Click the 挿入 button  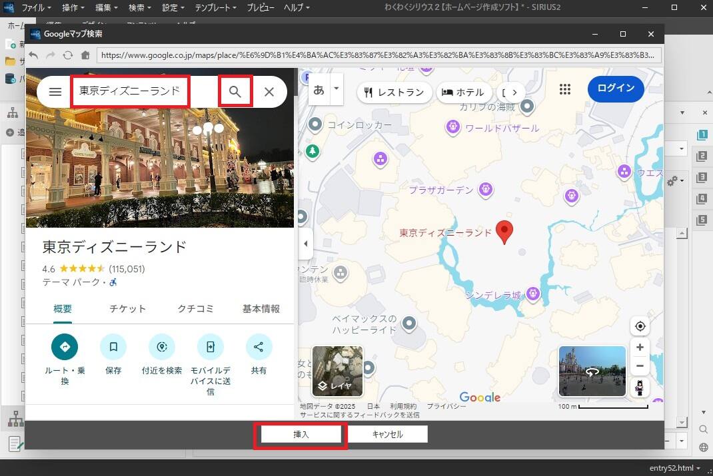tap(301, 435)
